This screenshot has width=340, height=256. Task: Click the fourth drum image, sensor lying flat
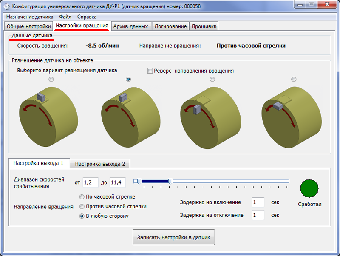pos(292,117)
